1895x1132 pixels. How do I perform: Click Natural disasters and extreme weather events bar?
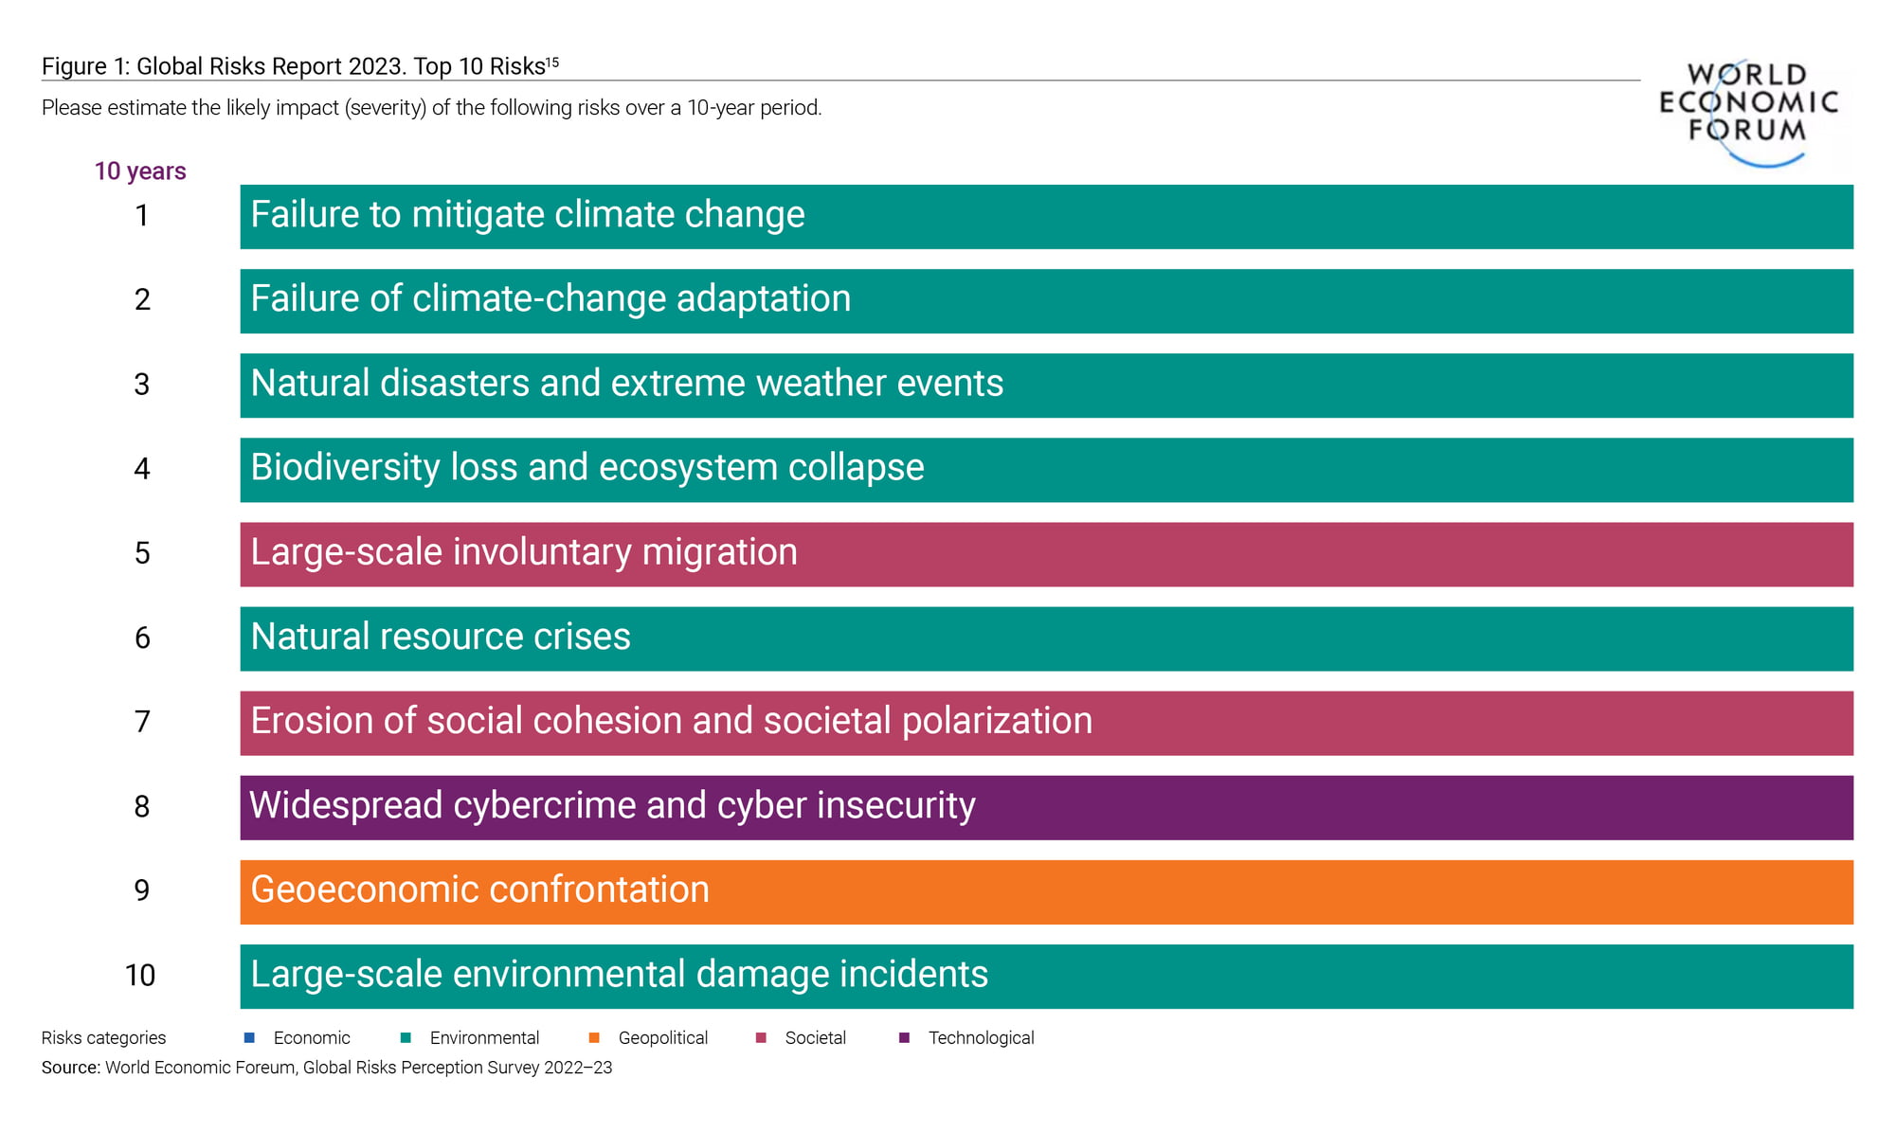[x=1046, y=386]
